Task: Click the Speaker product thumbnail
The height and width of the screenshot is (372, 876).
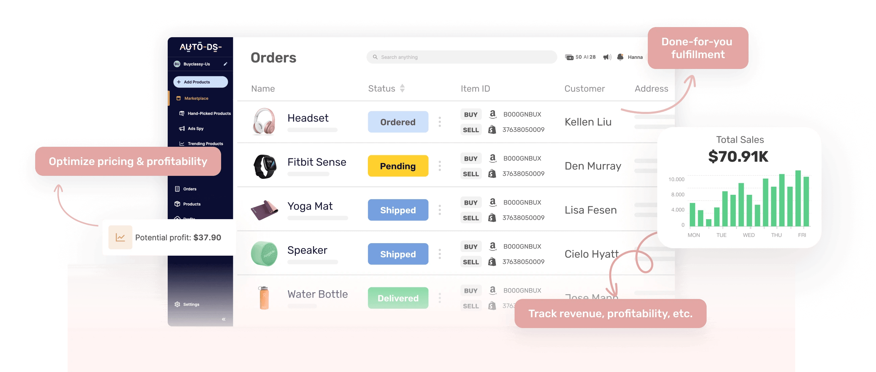Action: coord(264,254)
